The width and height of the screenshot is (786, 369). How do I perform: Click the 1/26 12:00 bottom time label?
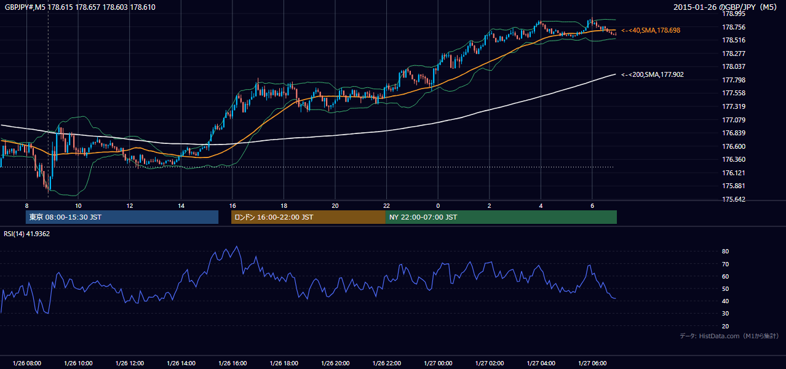(129, 363)
